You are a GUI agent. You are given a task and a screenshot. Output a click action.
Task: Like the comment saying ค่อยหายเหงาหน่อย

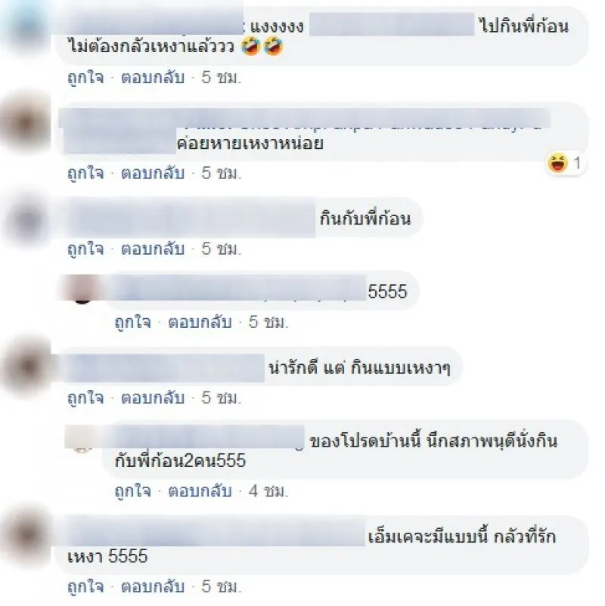(85, 173)
